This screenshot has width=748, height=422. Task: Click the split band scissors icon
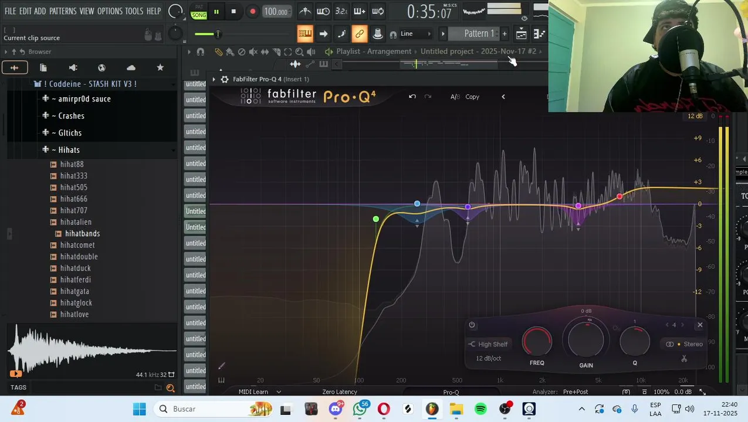pyautogui.click(x=684, y=358)
